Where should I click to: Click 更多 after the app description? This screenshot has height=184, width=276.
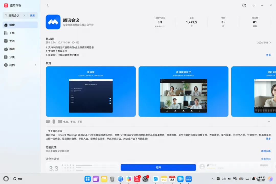268,139
